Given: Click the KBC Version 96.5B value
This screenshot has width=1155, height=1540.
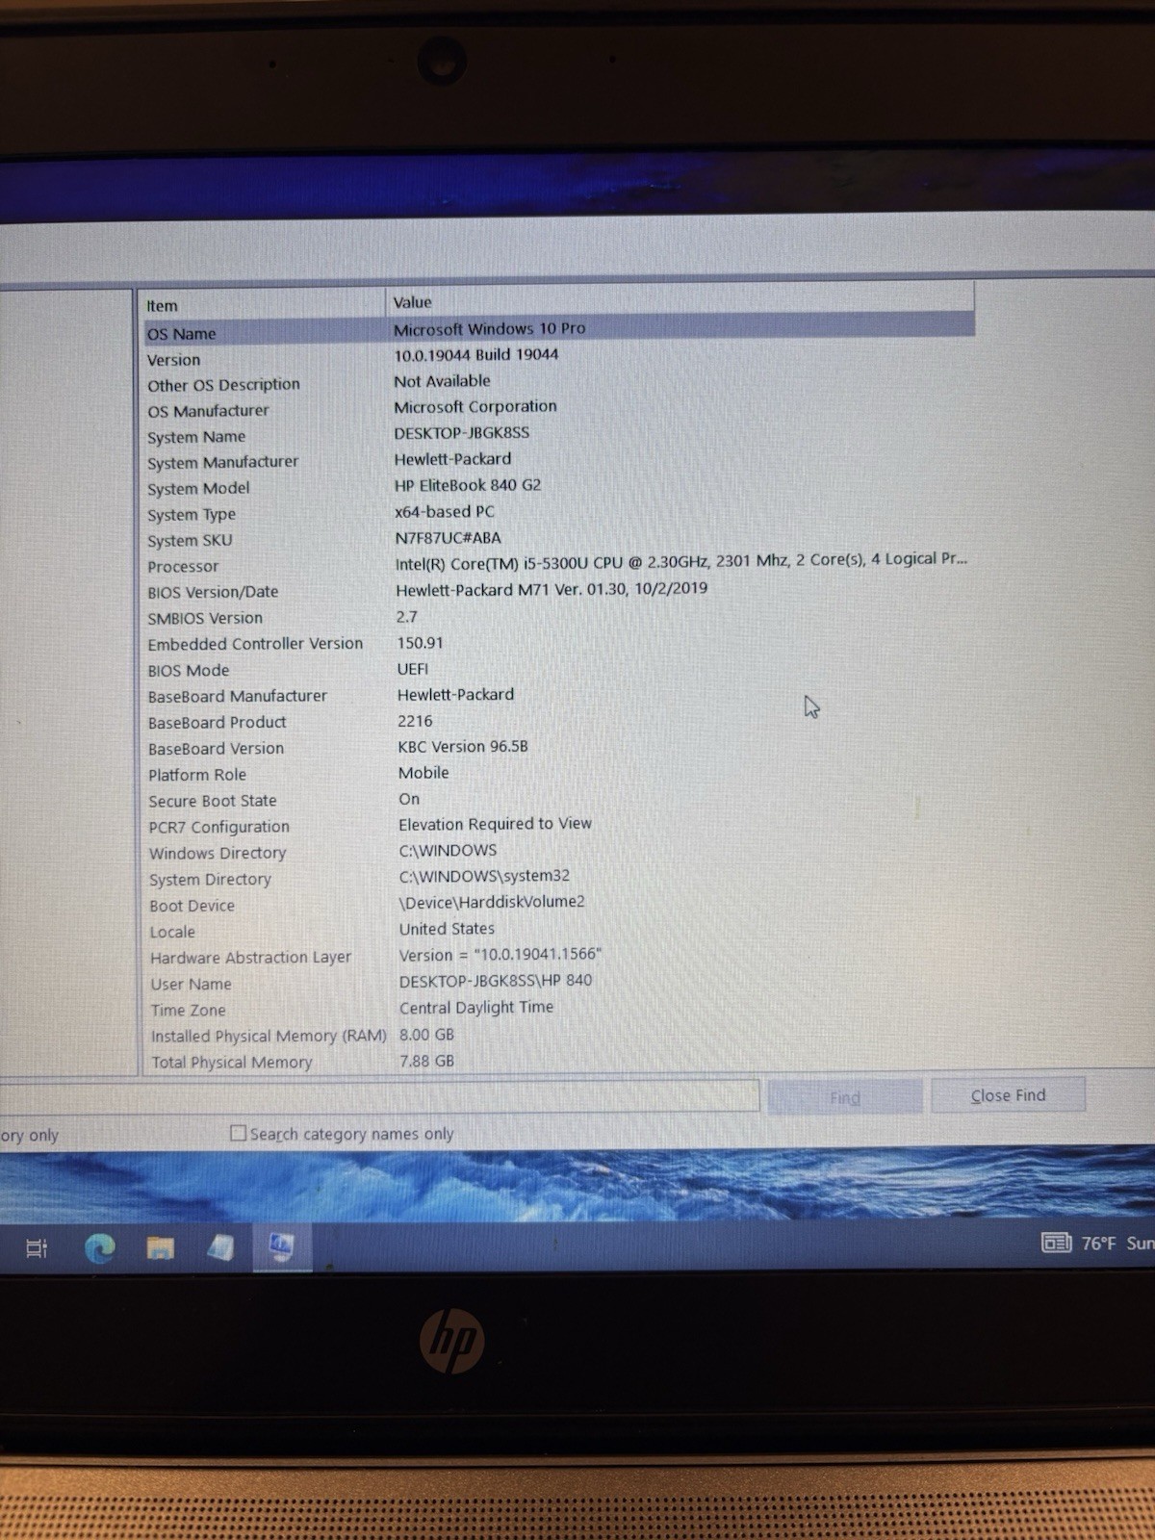Looking at the screenshot, I should 463,746.
